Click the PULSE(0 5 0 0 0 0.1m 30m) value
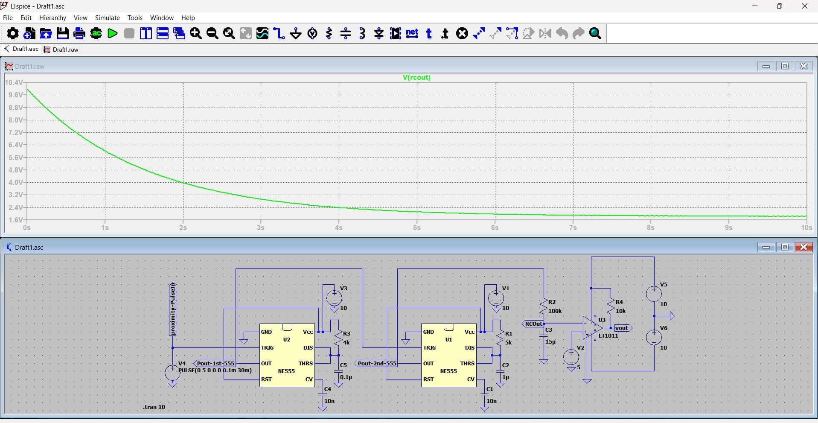Image resolution: width=818 pixels, height=423 pixels. pyautogui.click(x=215, y=370)
